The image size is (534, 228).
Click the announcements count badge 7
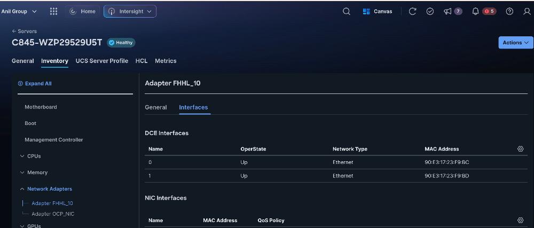point(458,12)
